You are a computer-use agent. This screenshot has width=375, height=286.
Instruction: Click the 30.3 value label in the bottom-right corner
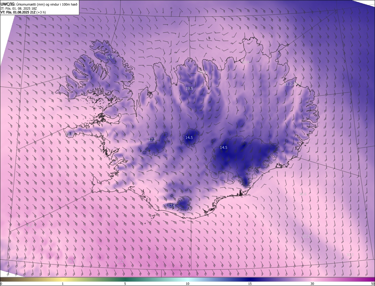[350, 255]
